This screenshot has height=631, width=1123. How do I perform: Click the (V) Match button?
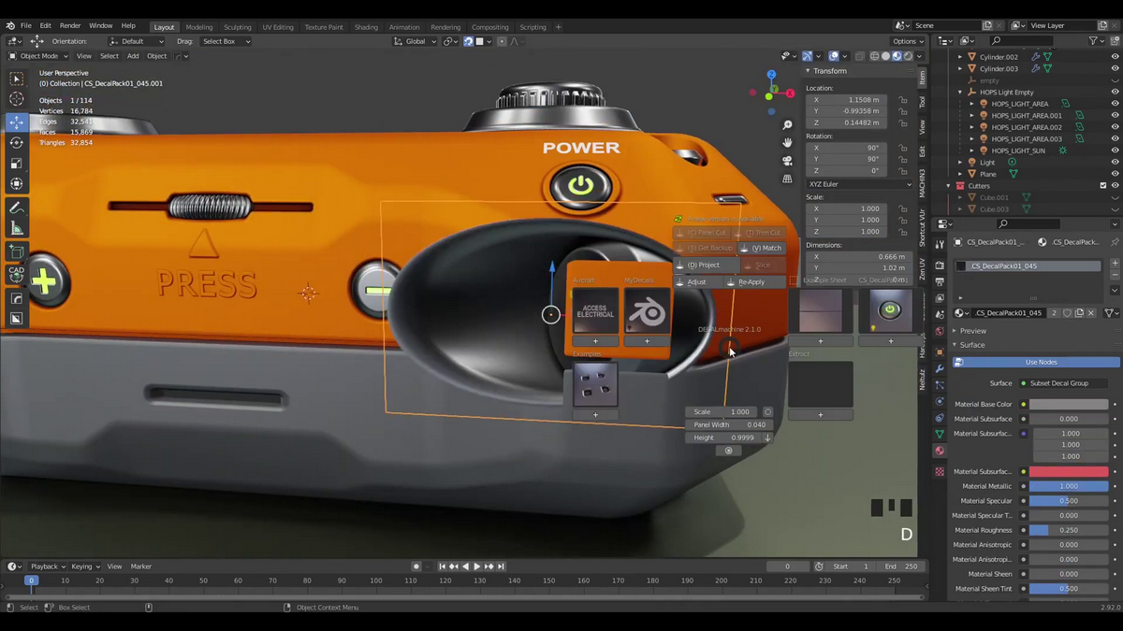[x=762, y=248]
